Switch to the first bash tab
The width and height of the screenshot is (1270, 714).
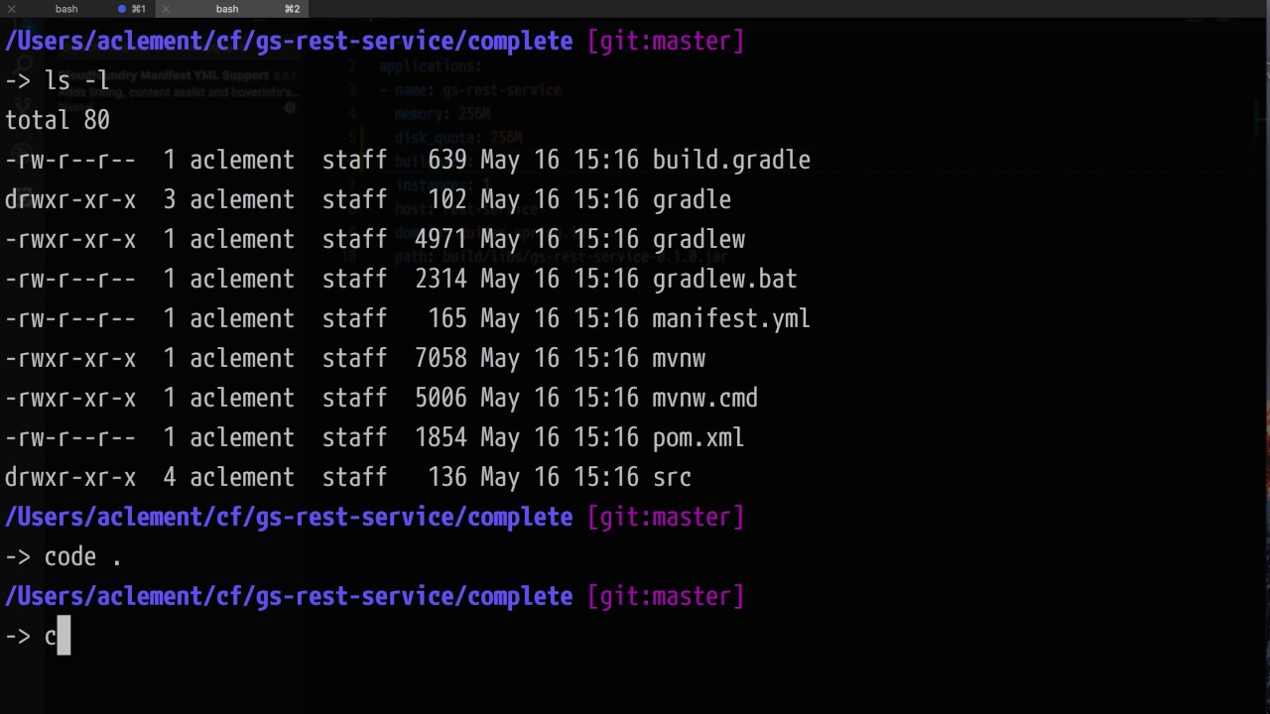click(66, 9)
